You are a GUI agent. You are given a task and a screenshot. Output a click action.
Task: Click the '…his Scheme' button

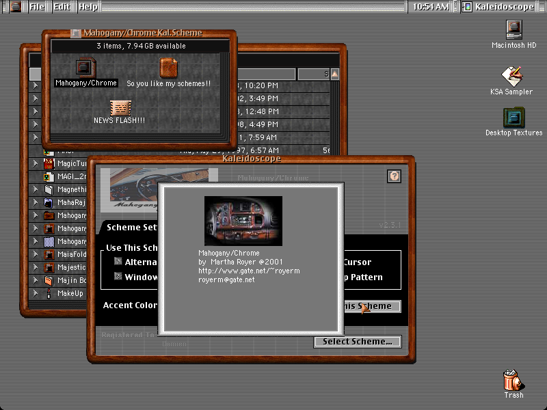(372, 306)
